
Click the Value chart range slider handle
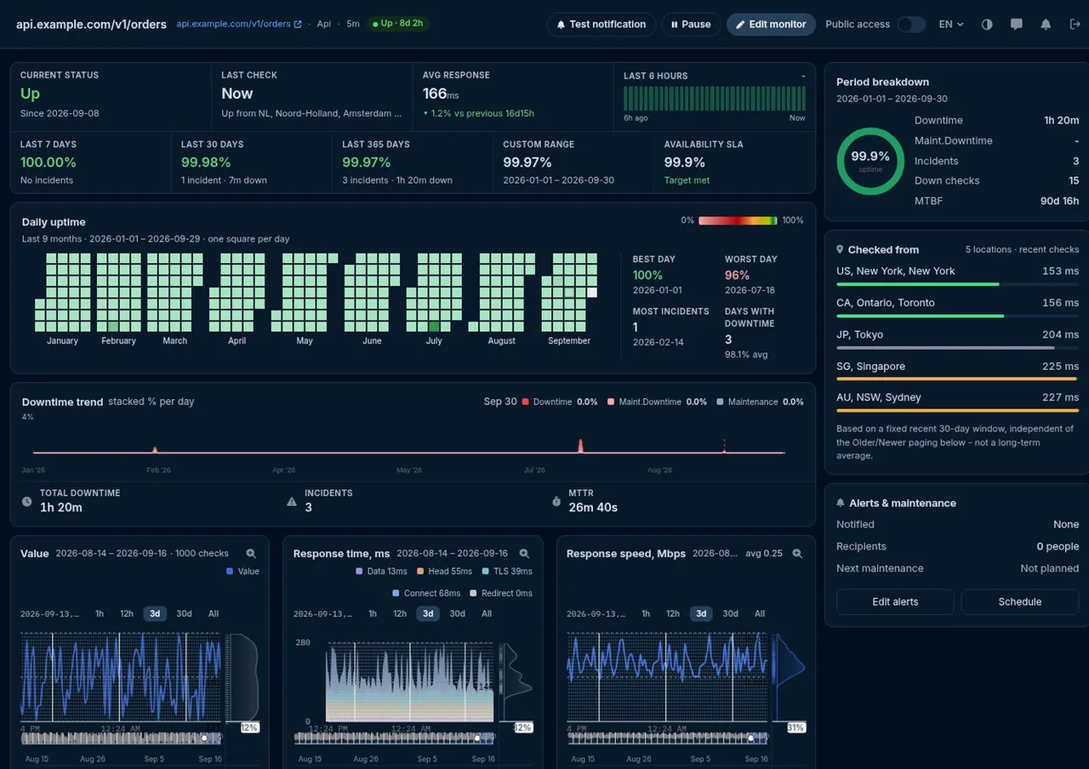pos(204,738)
